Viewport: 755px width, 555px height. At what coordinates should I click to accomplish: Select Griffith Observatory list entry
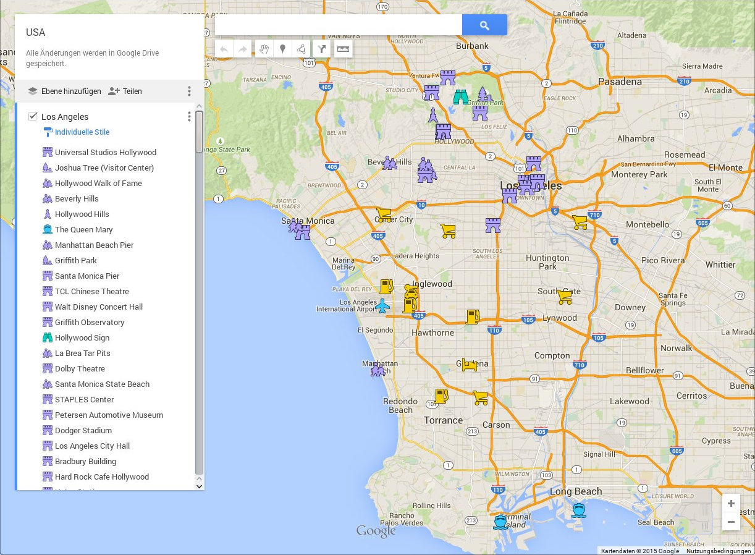(x=90, y=322)
